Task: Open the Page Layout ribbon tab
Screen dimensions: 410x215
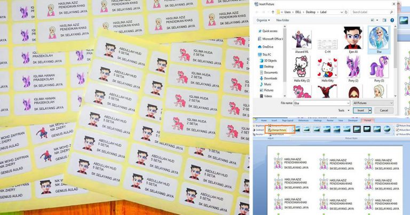Action: click(288, 121)
